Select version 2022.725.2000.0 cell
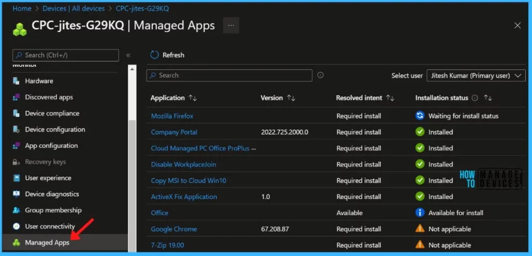The width and height of the screenshot is (532, 256). 285,132
